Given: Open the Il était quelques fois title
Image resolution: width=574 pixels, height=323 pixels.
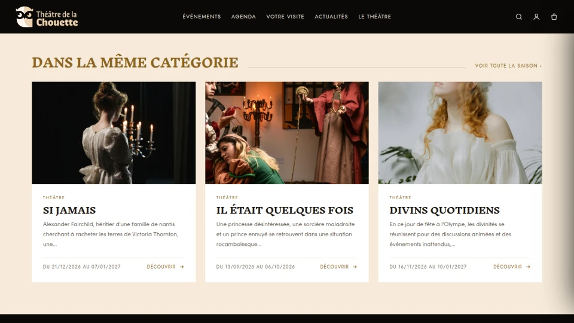Looking at the screenshot, I should [x=285, y=210].
